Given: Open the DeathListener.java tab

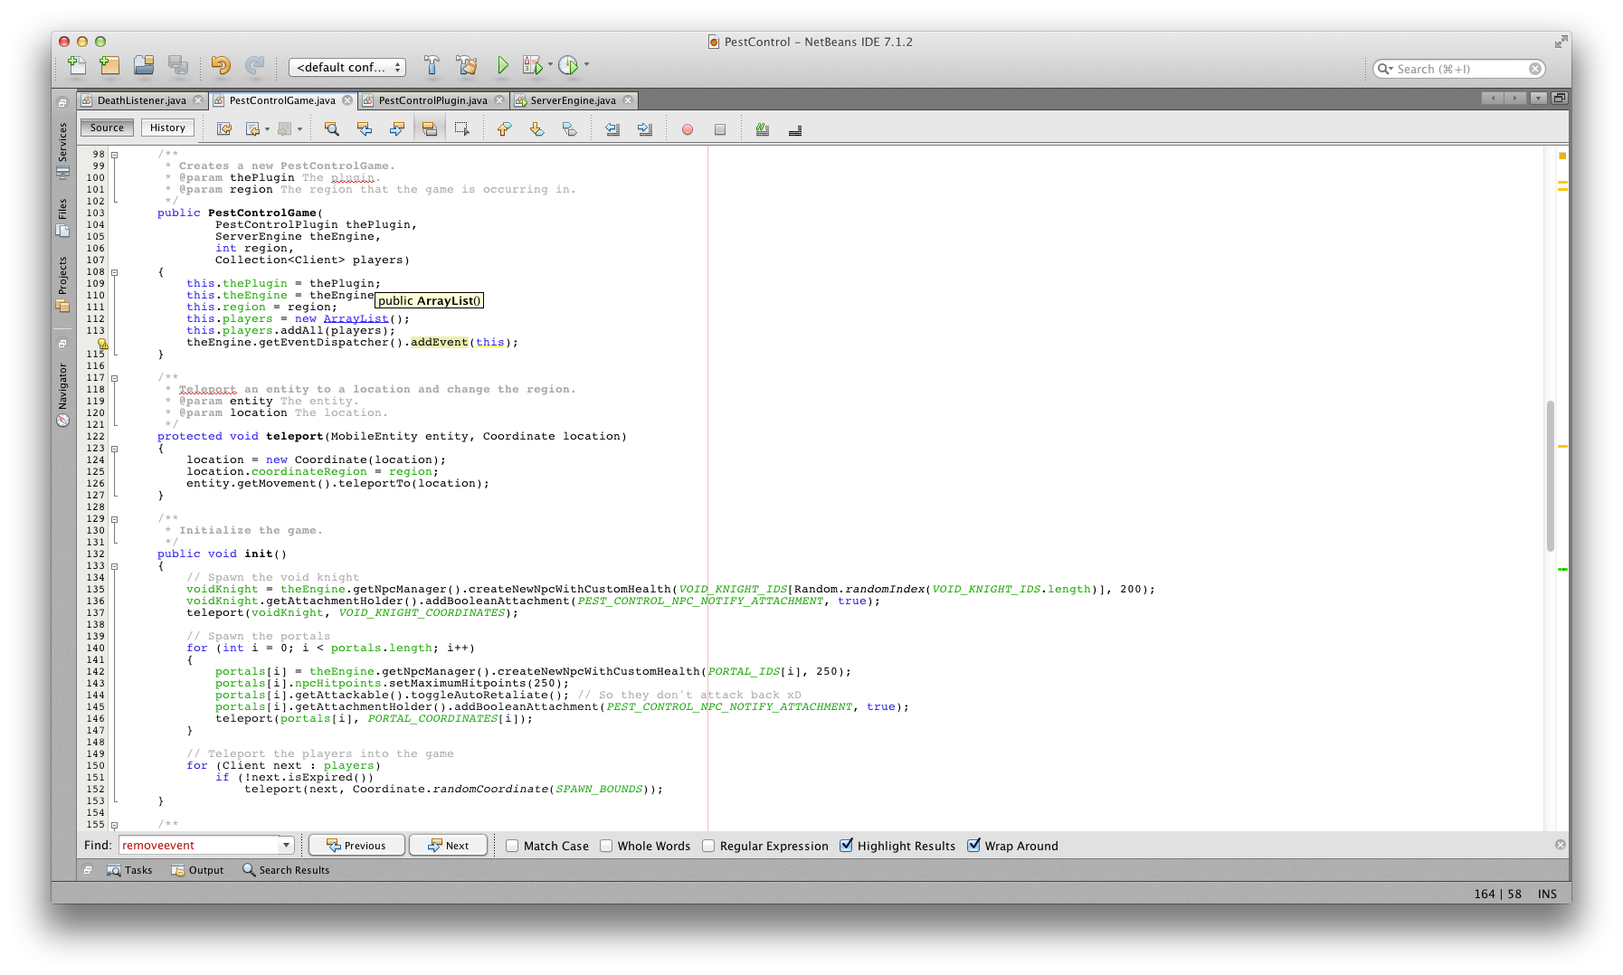Looking at the screenshot, I should (141, 100).
